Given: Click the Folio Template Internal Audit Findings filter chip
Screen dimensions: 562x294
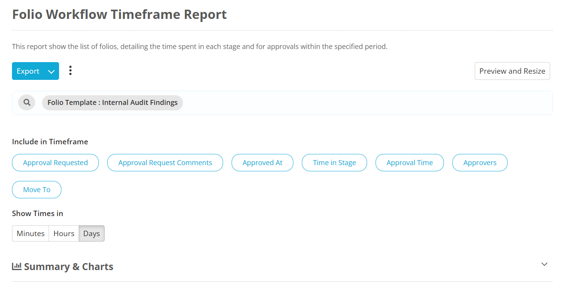Looking at the screenshot, I should (112, 103).
